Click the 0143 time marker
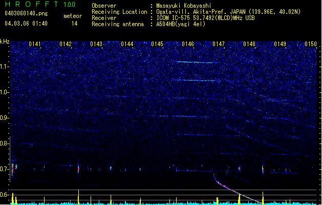322x205 pixels. [x=96, y=44]
